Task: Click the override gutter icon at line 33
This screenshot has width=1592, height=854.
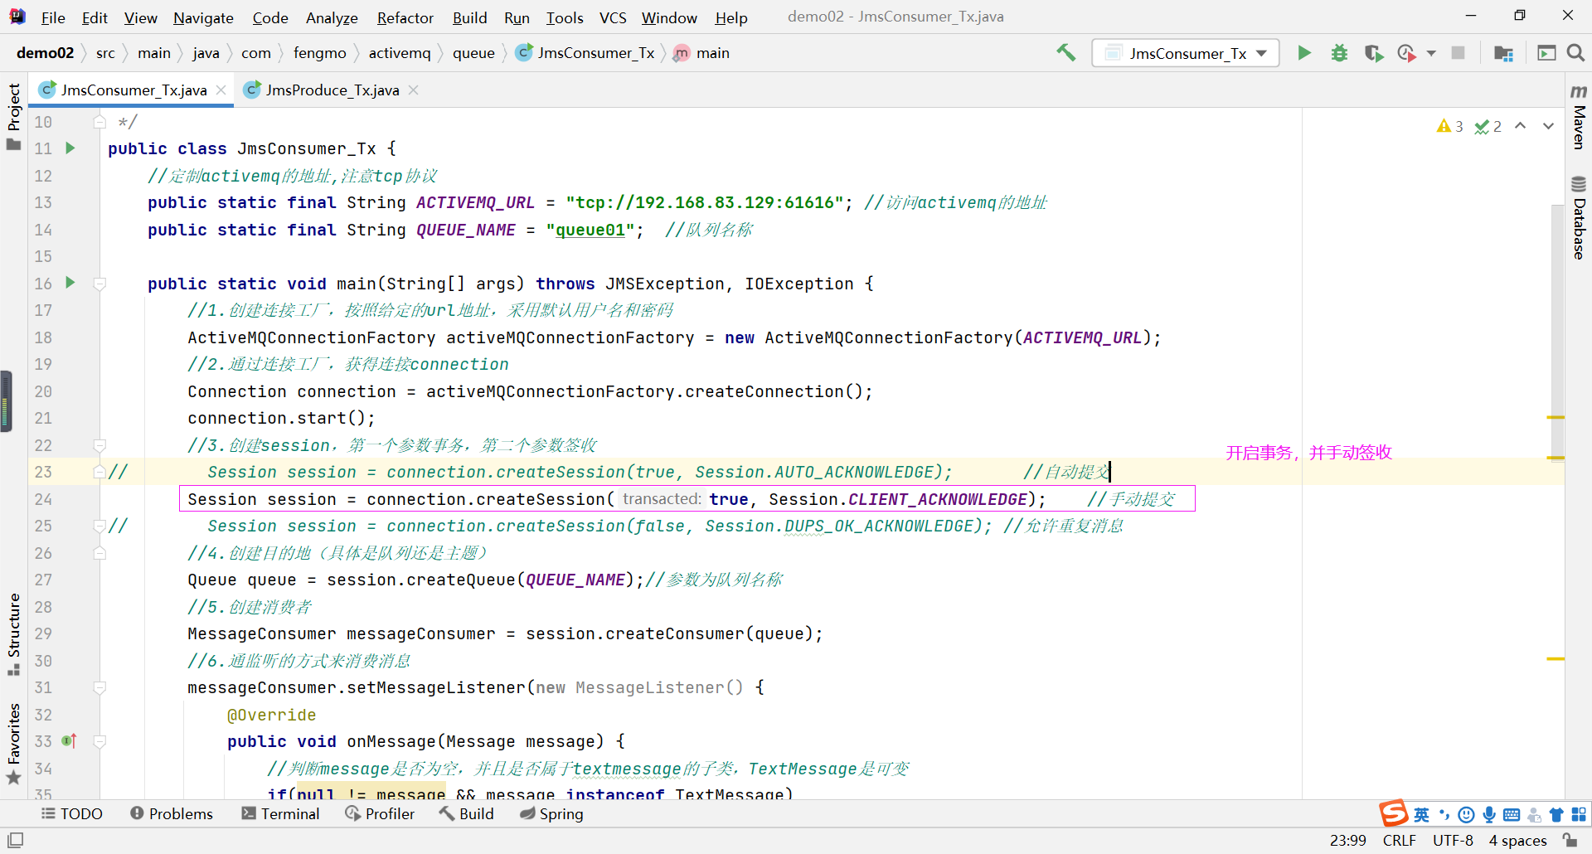Action: (69, 740)
